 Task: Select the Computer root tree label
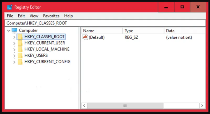pos(28,31)
